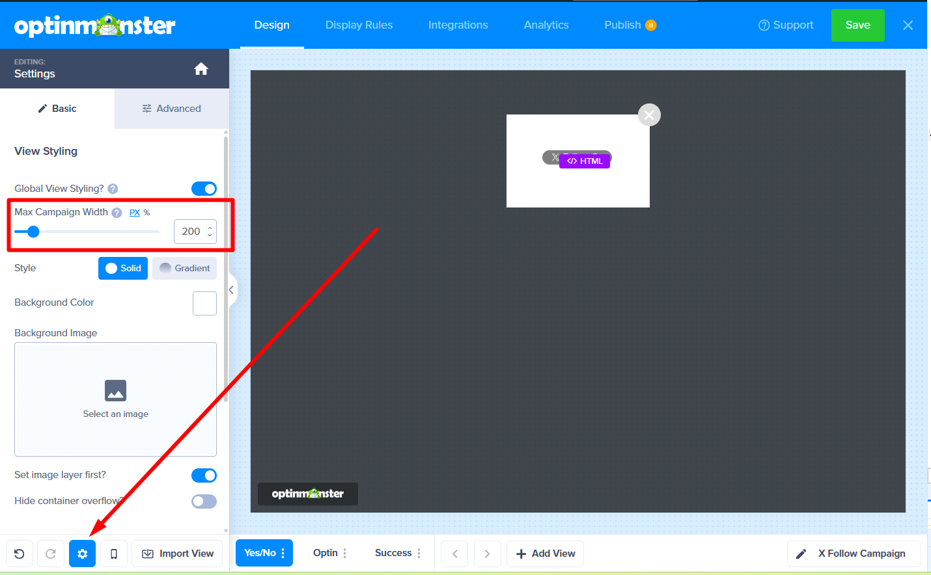Screen dimensions: 931x575
Task: Click the Add View button
Action: (x=545, y=554)
